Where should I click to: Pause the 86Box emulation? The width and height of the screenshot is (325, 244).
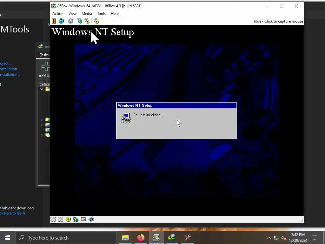pos(54,21)
